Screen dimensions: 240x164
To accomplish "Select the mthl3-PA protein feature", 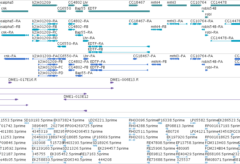I will coord(175,59).
